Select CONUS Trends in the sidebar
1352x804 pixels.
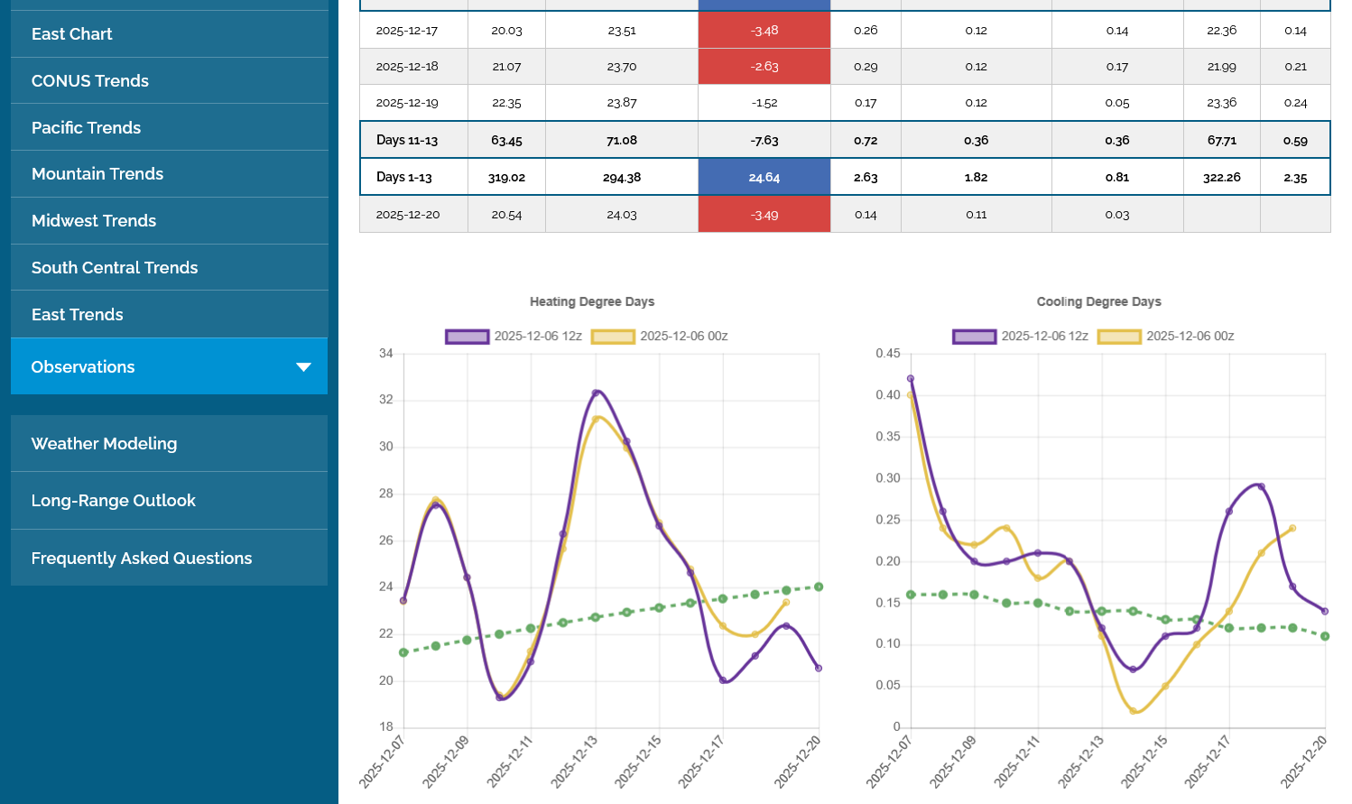(89, 81)
